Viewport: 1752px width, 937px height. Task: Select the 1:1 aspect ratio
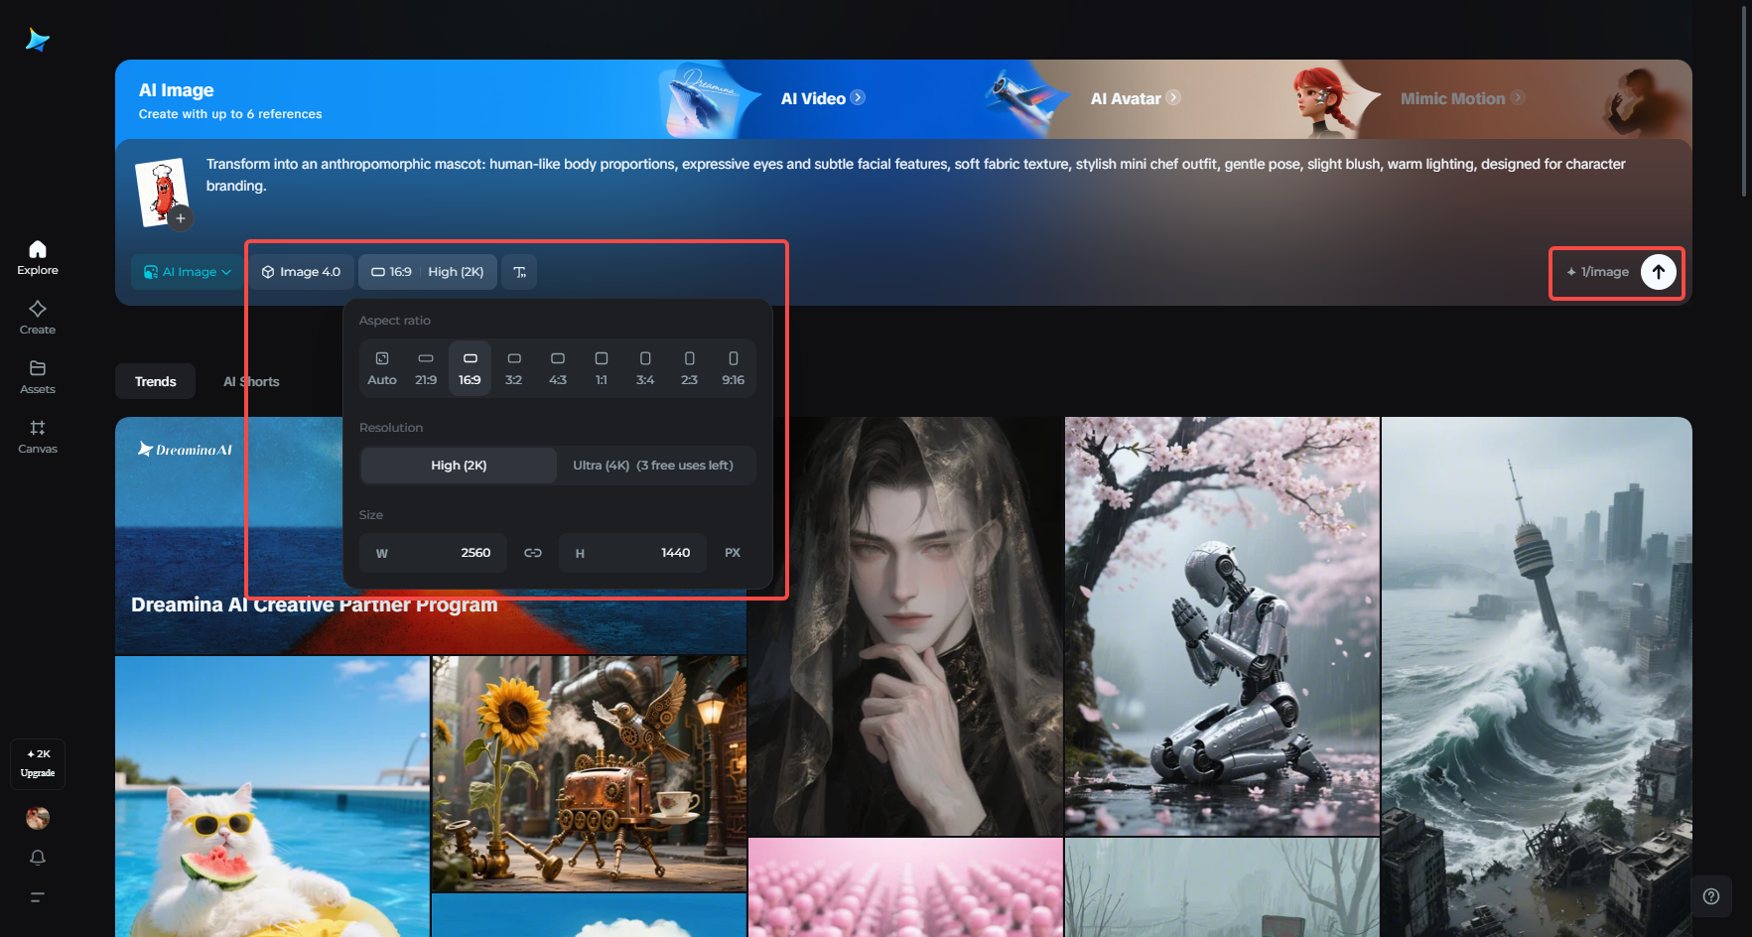602,367
